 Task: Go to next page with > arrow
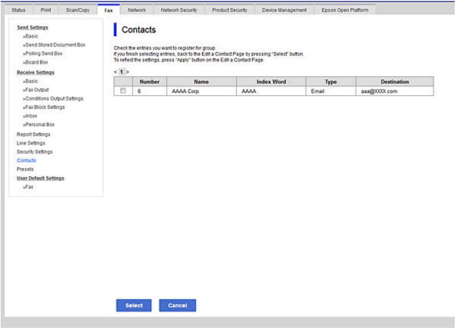[127, 72]
